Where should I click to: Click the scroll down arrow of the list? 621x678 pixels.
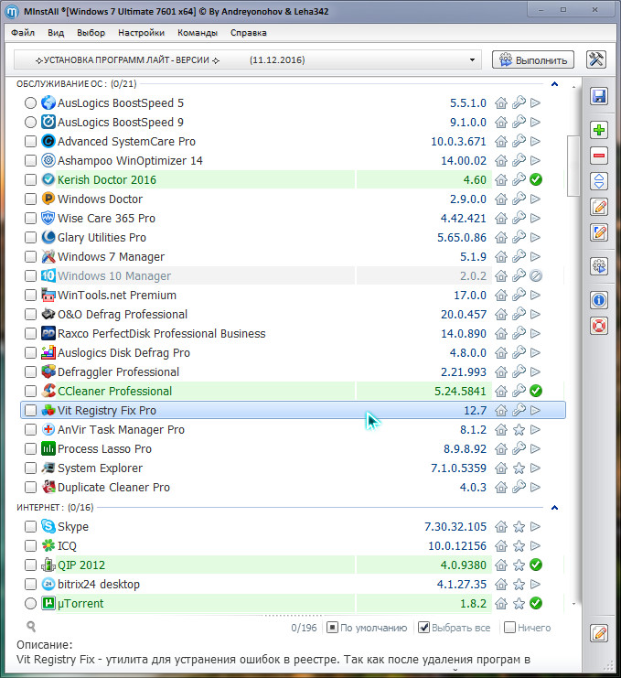573,604
